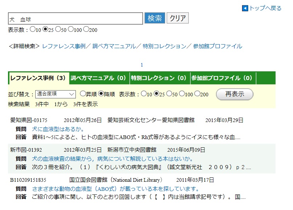The width and height of the screenshot is (293, 210).
Task: Click the date 2015年06月09日
Action: pyautogui.click(x=186, y=150)
